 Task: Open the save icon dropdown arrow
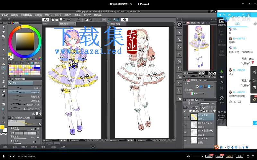point(64,20)
